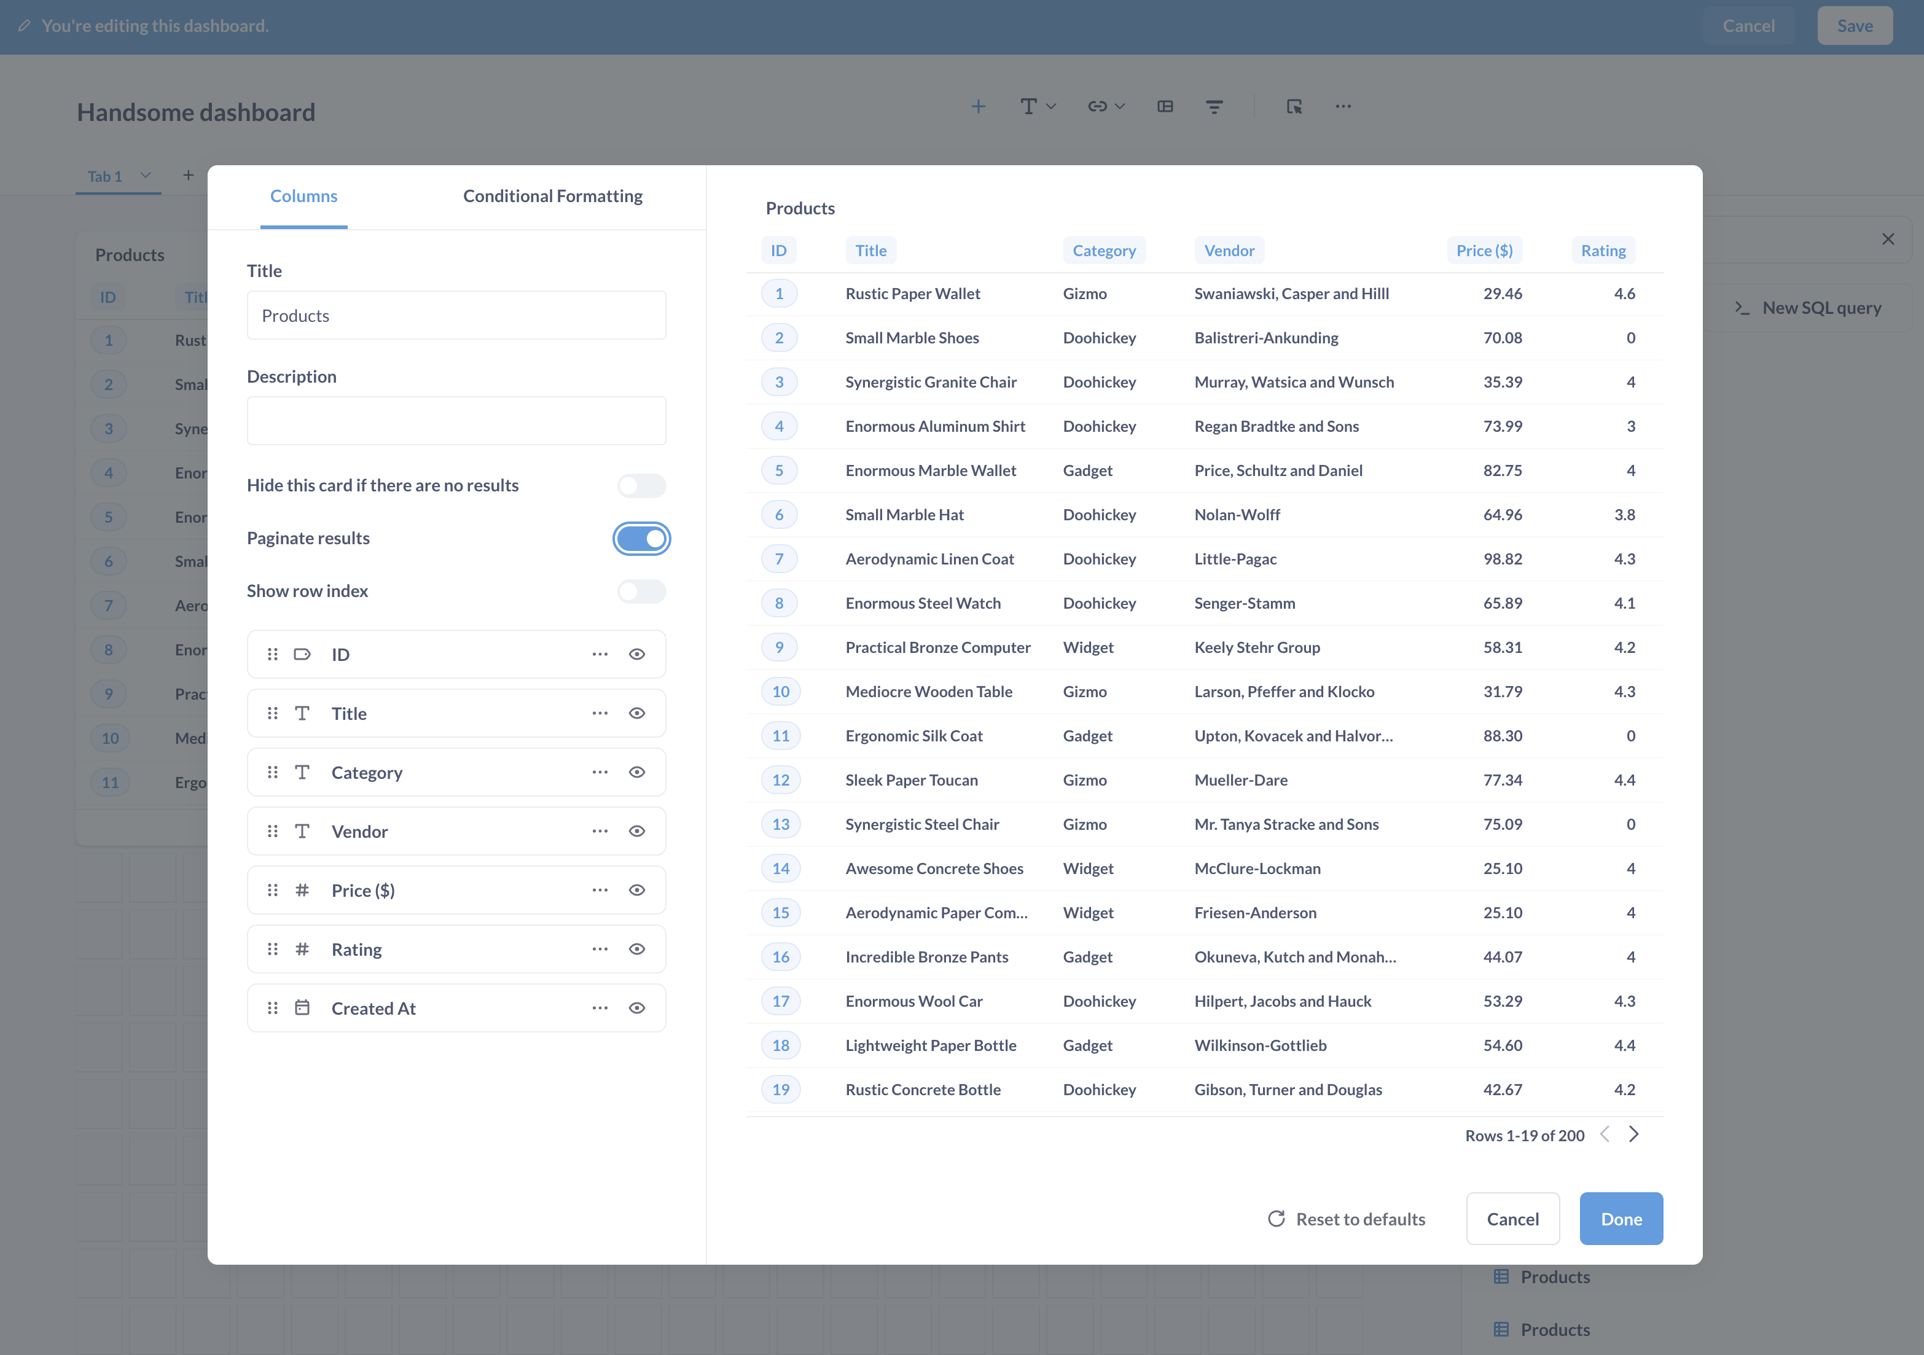
Task: Select the Columns tab
Action: pyautogui.click(x=303, y=195)
